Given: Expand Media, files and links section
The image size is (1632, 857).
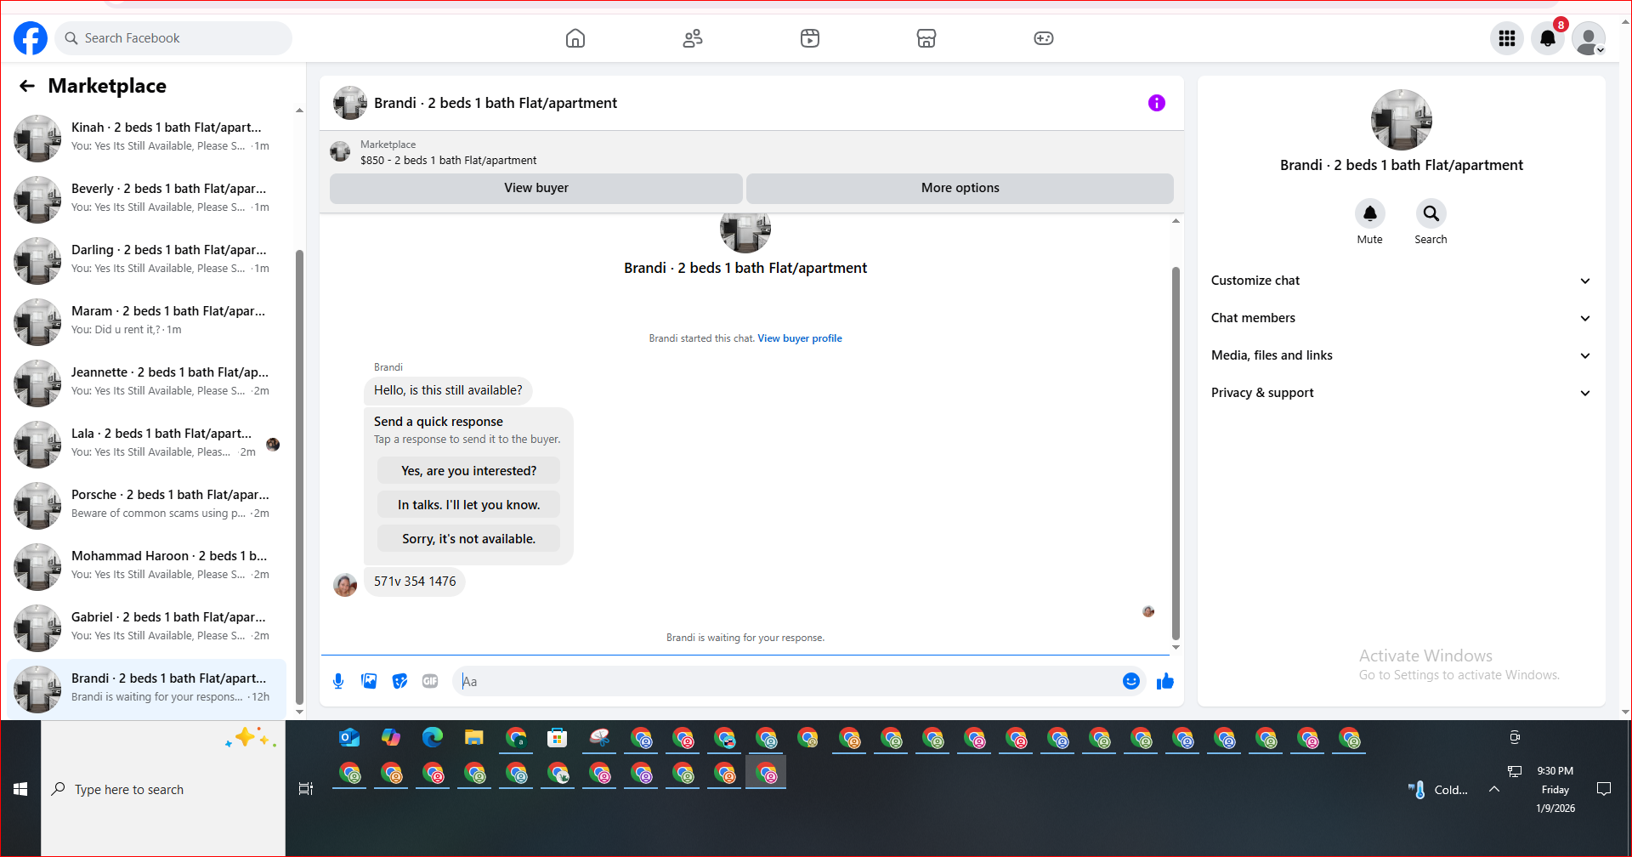Looking at the screenshot, I should (1401, 355).
